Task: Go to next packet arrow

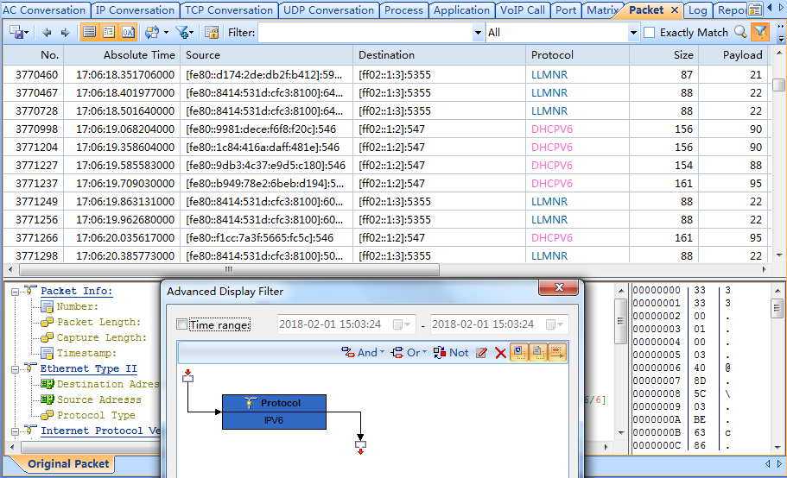Action: 66,33
